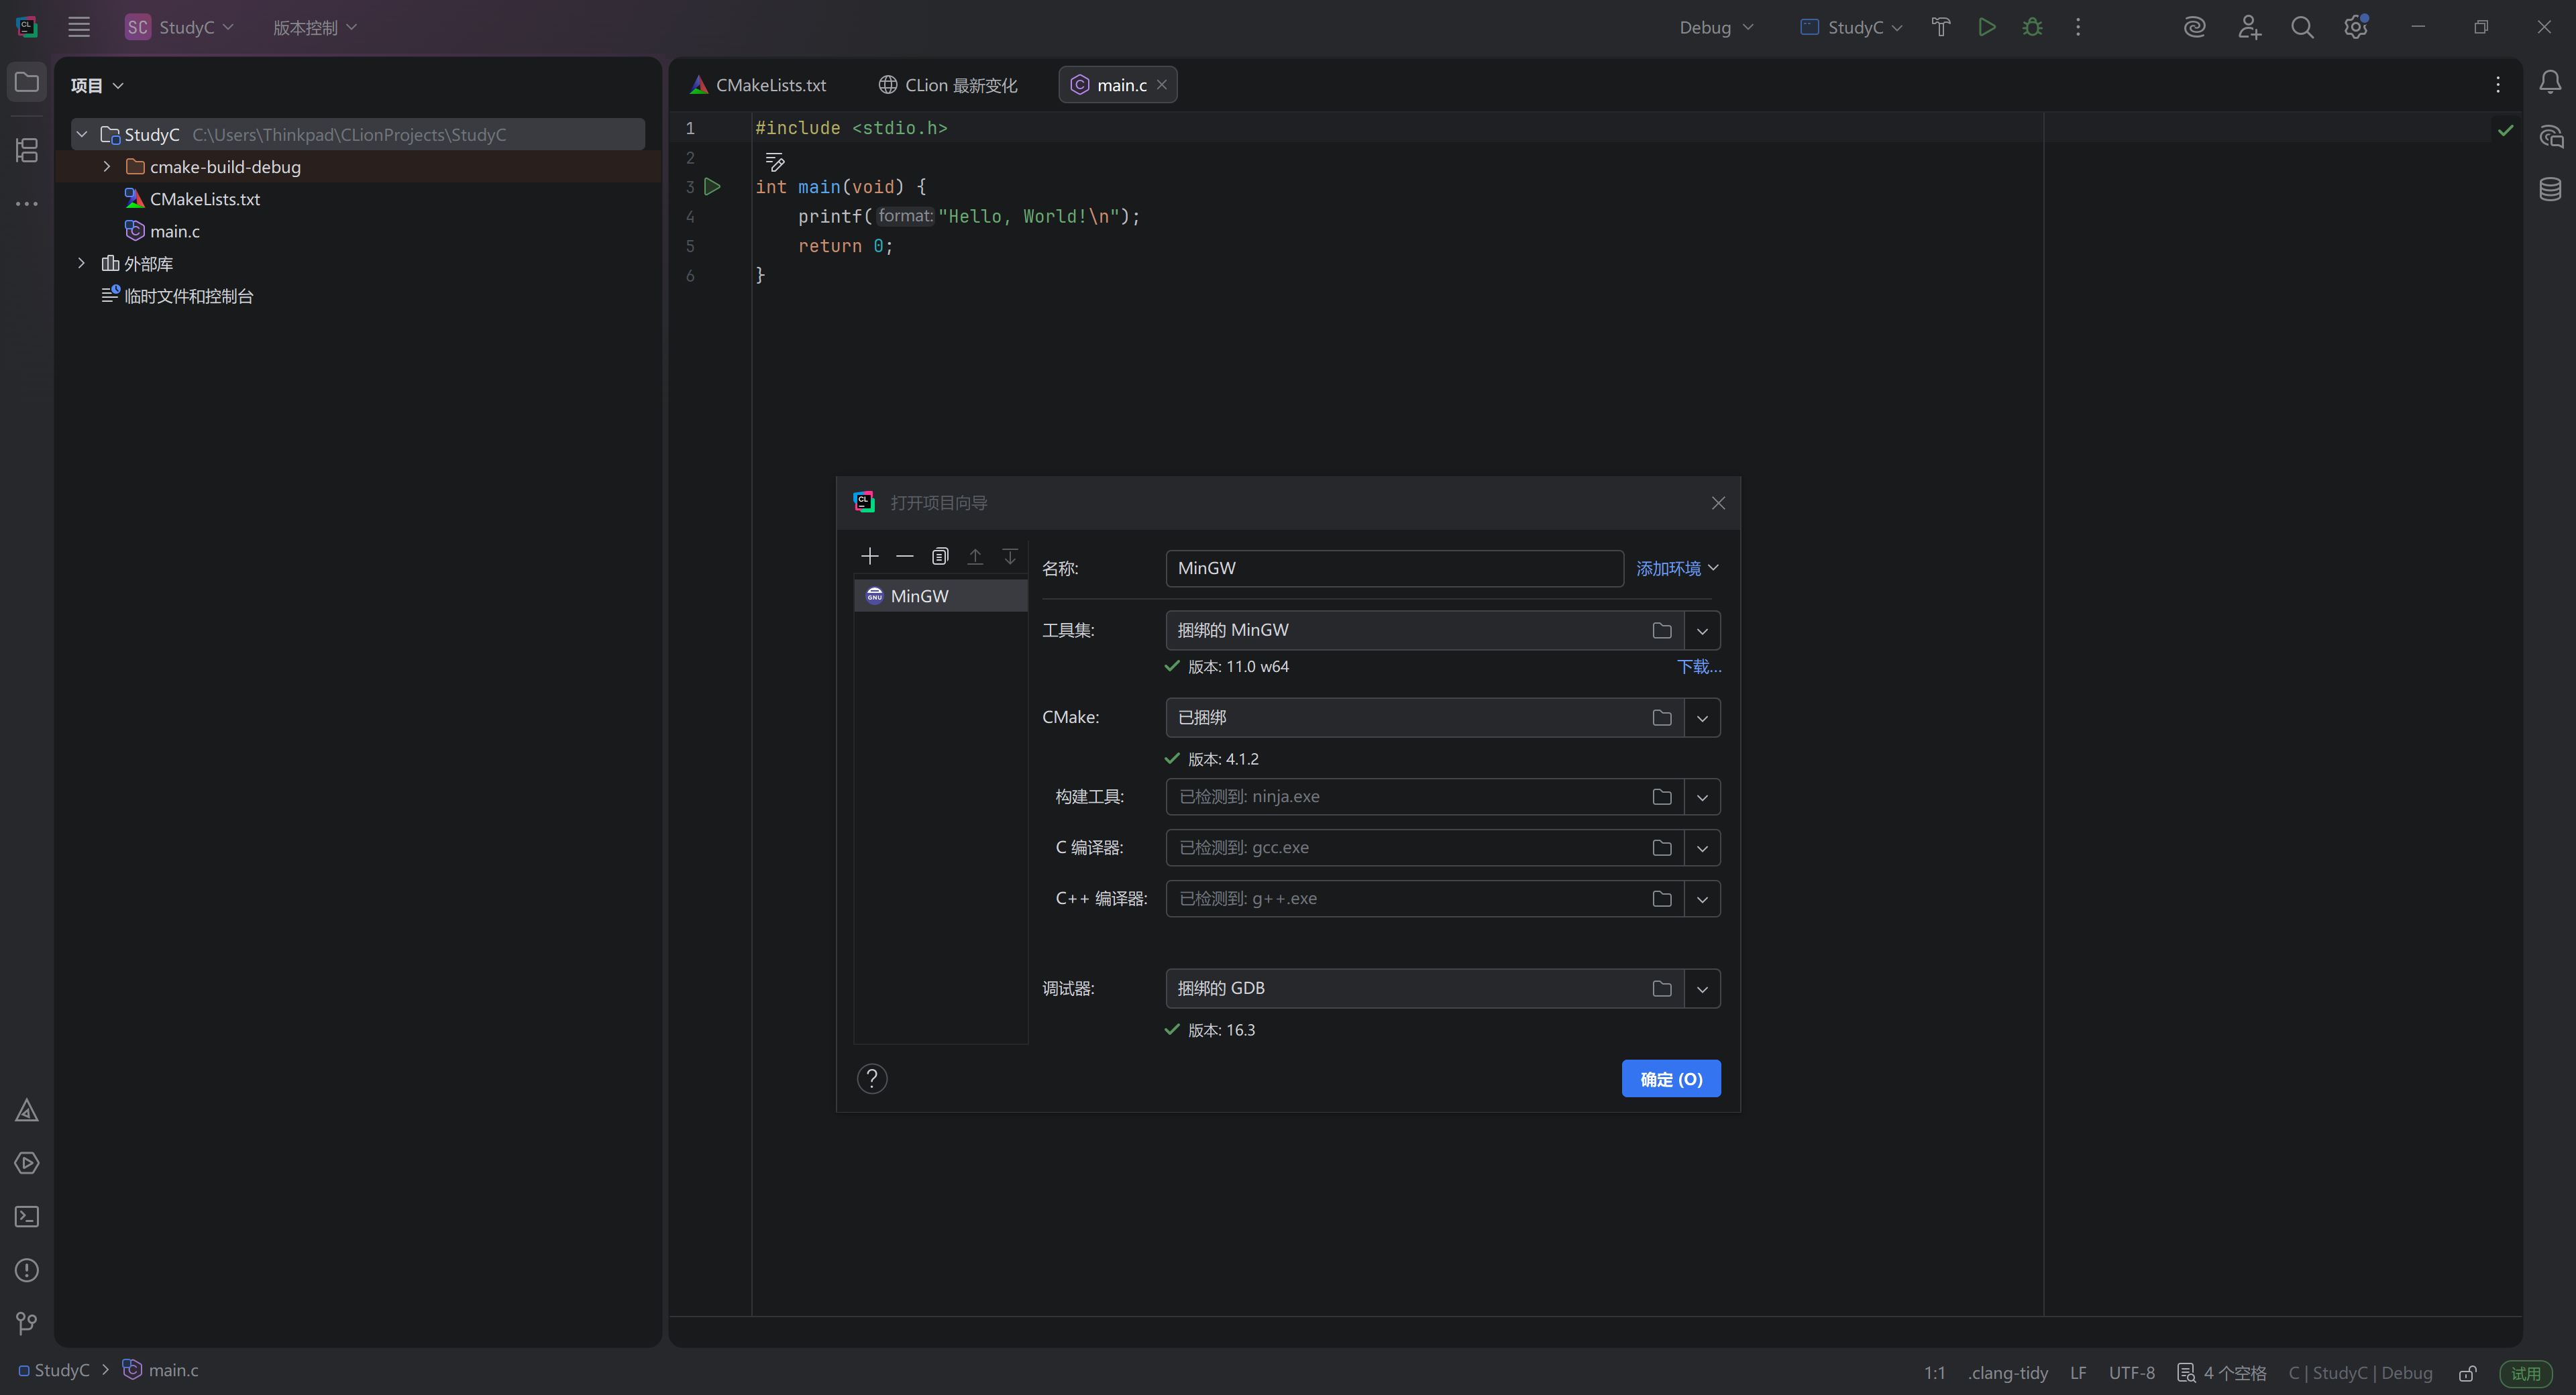This screenshot has width=2576, height=1395.
Task: Toggle read-only lock in status bar
Action: pos(2468,1373)
